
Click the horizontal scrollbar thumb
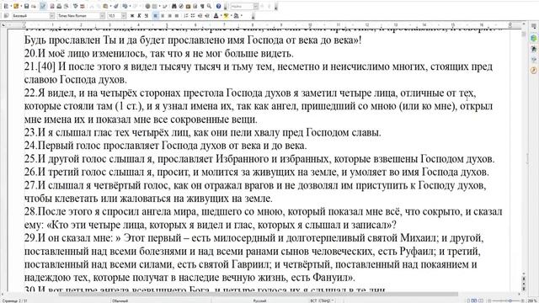click(258, 294)
